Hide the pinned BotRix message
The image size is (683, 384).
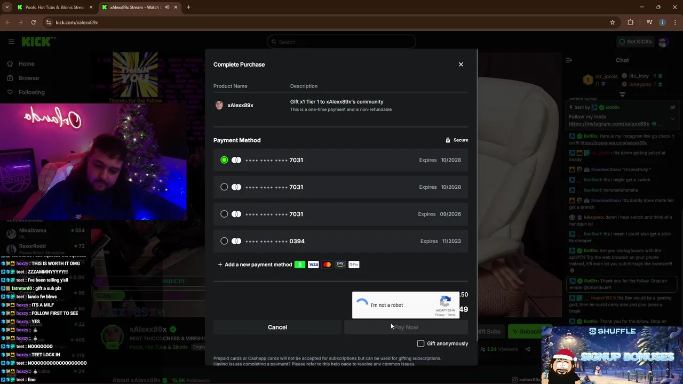pos(672,107)
